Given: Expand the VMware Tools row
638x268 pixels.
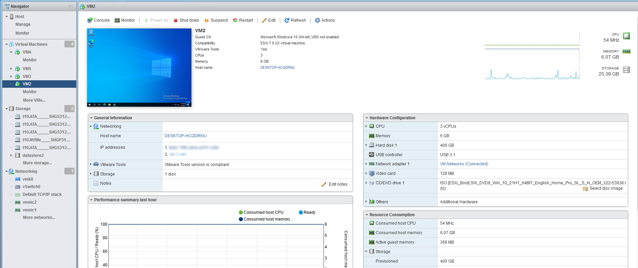Looking at the screenshot, I should coord(91,164).
